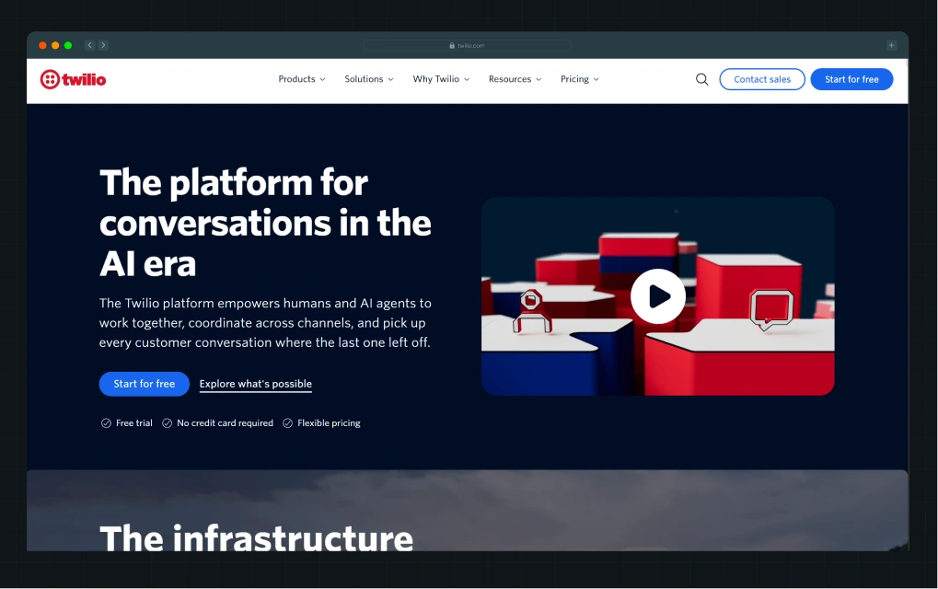Screen dimensions: 938x589
Task: Click paragraph starting 'The Twilio platform empowers'
Action: [x=265, y=323]
